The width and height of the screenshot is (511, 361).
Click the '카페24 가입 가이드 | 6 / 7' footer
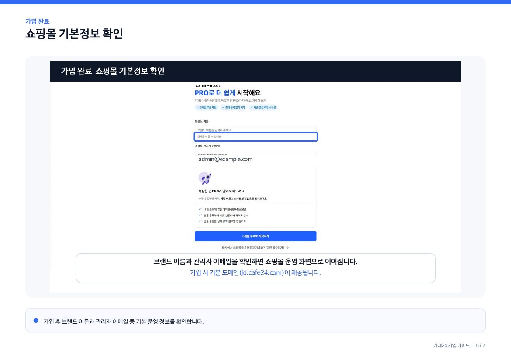459,345
